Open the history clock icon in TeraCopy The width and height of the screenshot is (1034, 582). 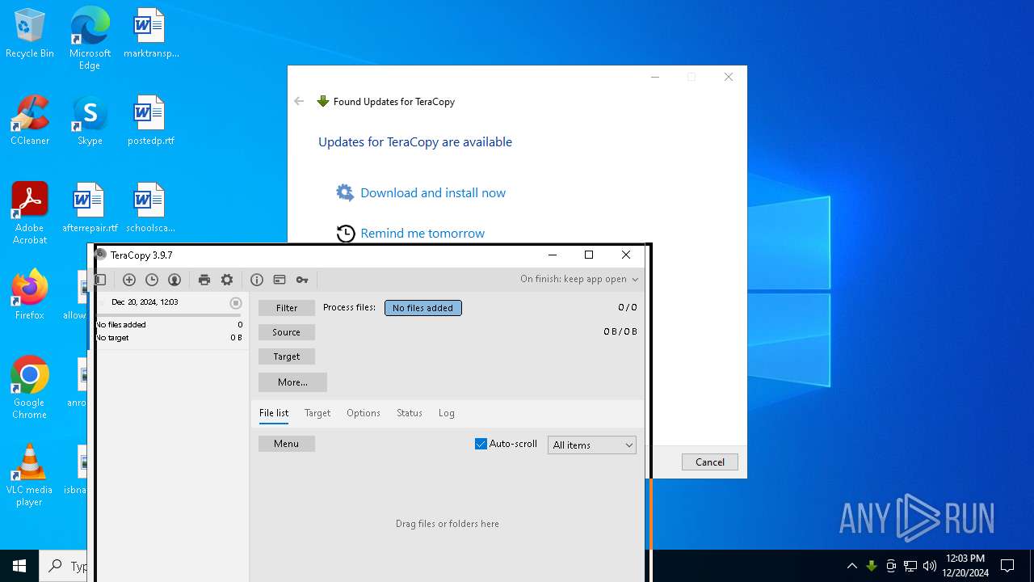(x=152, y=280)
